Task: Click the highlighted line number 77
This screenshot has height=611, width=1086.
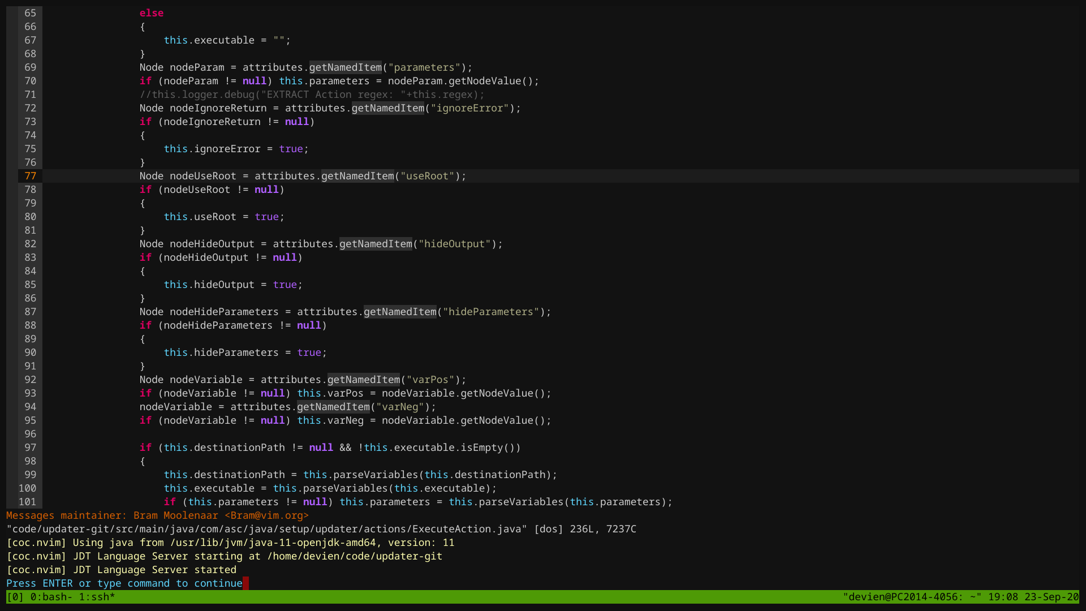Action: [31, 176]
